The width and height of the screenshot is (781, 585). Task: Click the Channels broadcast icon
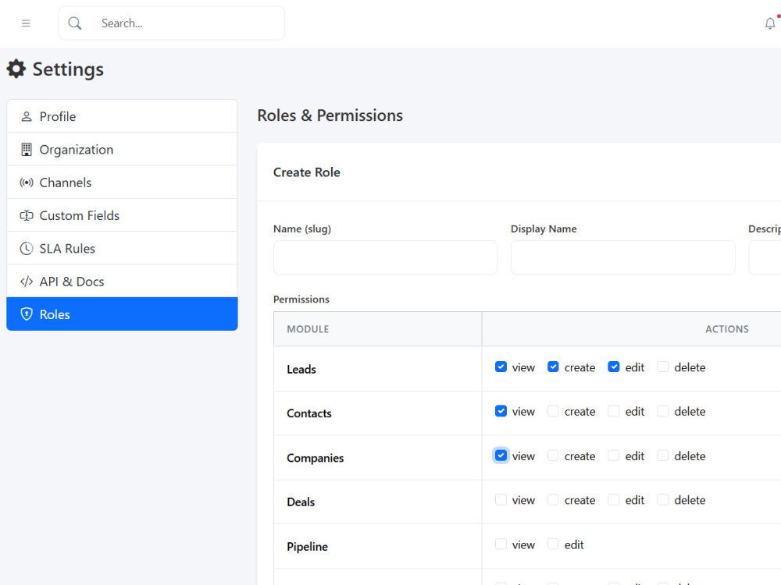click(x=27, y=183)
